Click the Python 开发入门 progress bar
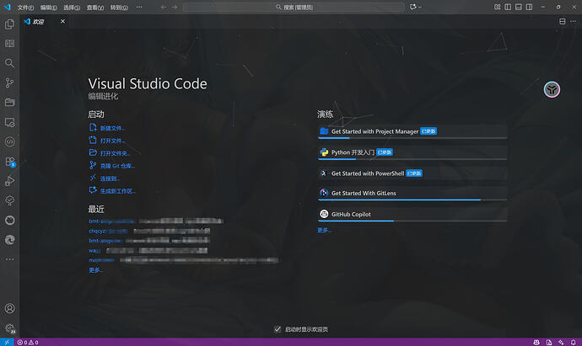This screenshot has width=582, height=346. (x=412, y=159)
